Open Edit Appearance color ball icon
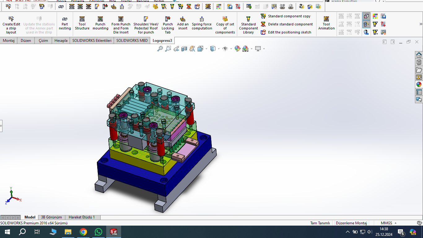This screenshot has height=238, width=423. click(238, 49)
